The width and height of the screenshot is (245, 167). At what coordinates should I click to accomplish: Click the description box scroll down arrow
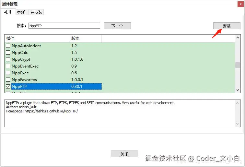[x=237, y=124]
